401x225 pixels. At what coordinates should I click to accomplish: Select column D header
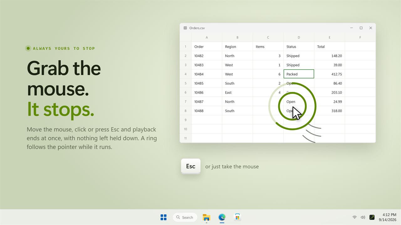click(x=299, y=37)
